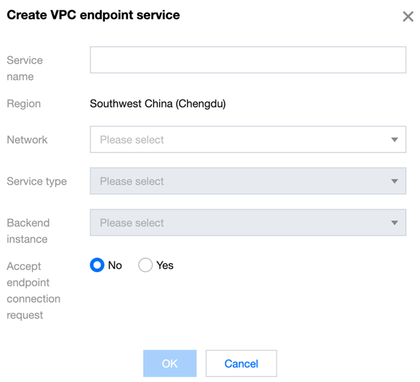The image size is (420, 382).
Task: Click the Network field label
Action: click(x=27, y=140)
